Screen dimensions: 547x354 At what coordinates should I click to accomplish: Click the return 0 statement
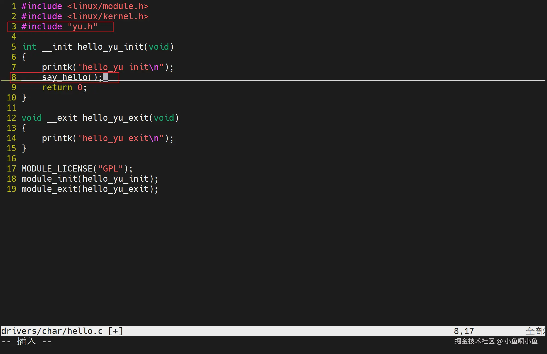click(x=64, y=88)
